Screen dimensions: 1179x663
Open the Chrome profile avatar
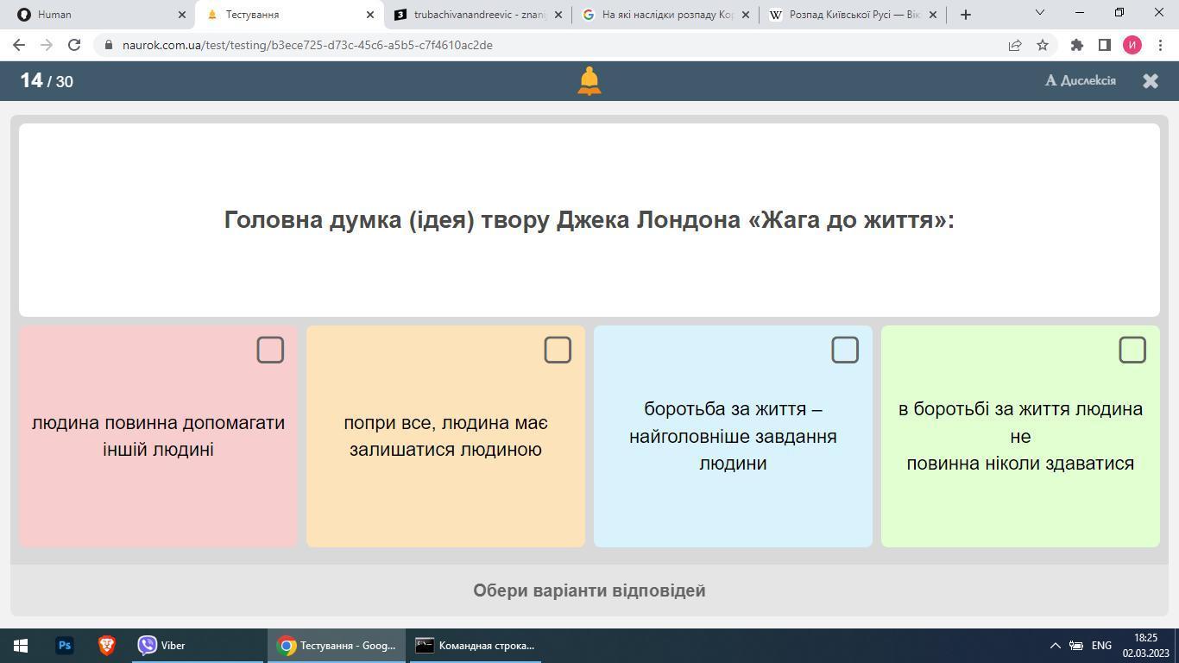pos(1132,45)
